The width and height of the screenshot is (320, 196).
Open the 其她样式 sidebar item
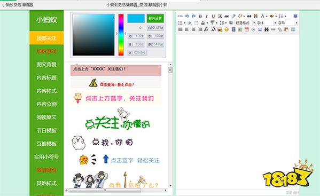(46, 183)
